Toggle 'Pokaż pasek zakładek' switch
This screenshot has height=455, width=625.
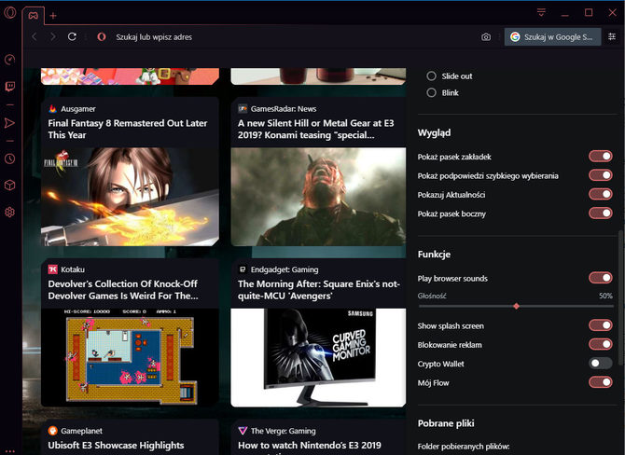(601, 157)
